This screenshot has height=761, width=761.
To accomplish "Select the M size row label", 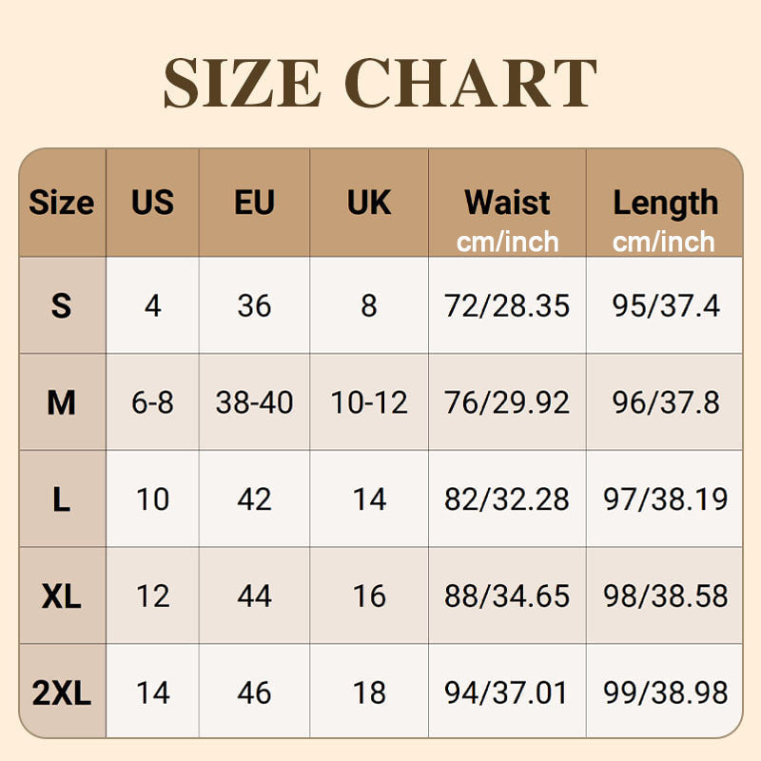I will pyautogui.click(x=62, y=402).
